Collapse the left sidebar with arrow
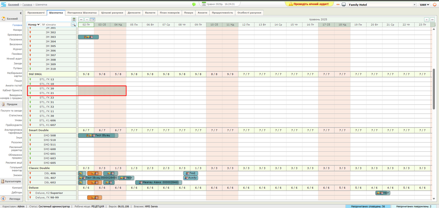This screenshot has height=208, width=439. pos(21,13)
